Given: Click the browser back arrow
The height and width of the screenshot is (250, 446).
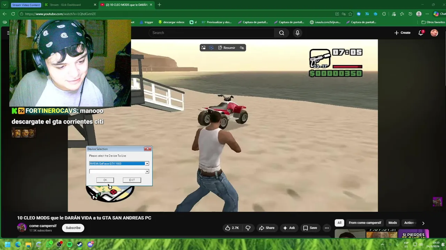Looking at the screenshot, I should (5, 14).
